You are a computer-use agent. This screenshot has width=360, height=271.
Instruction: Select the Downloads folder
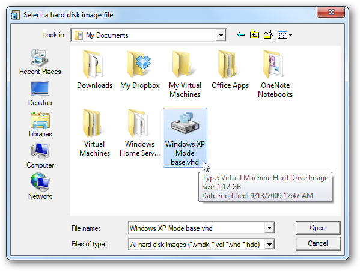tap(94, 70)
